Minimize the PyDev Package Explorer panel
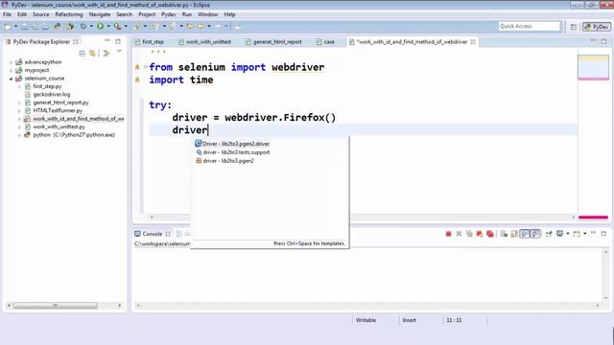614x345 pixels. coord(107,40)
